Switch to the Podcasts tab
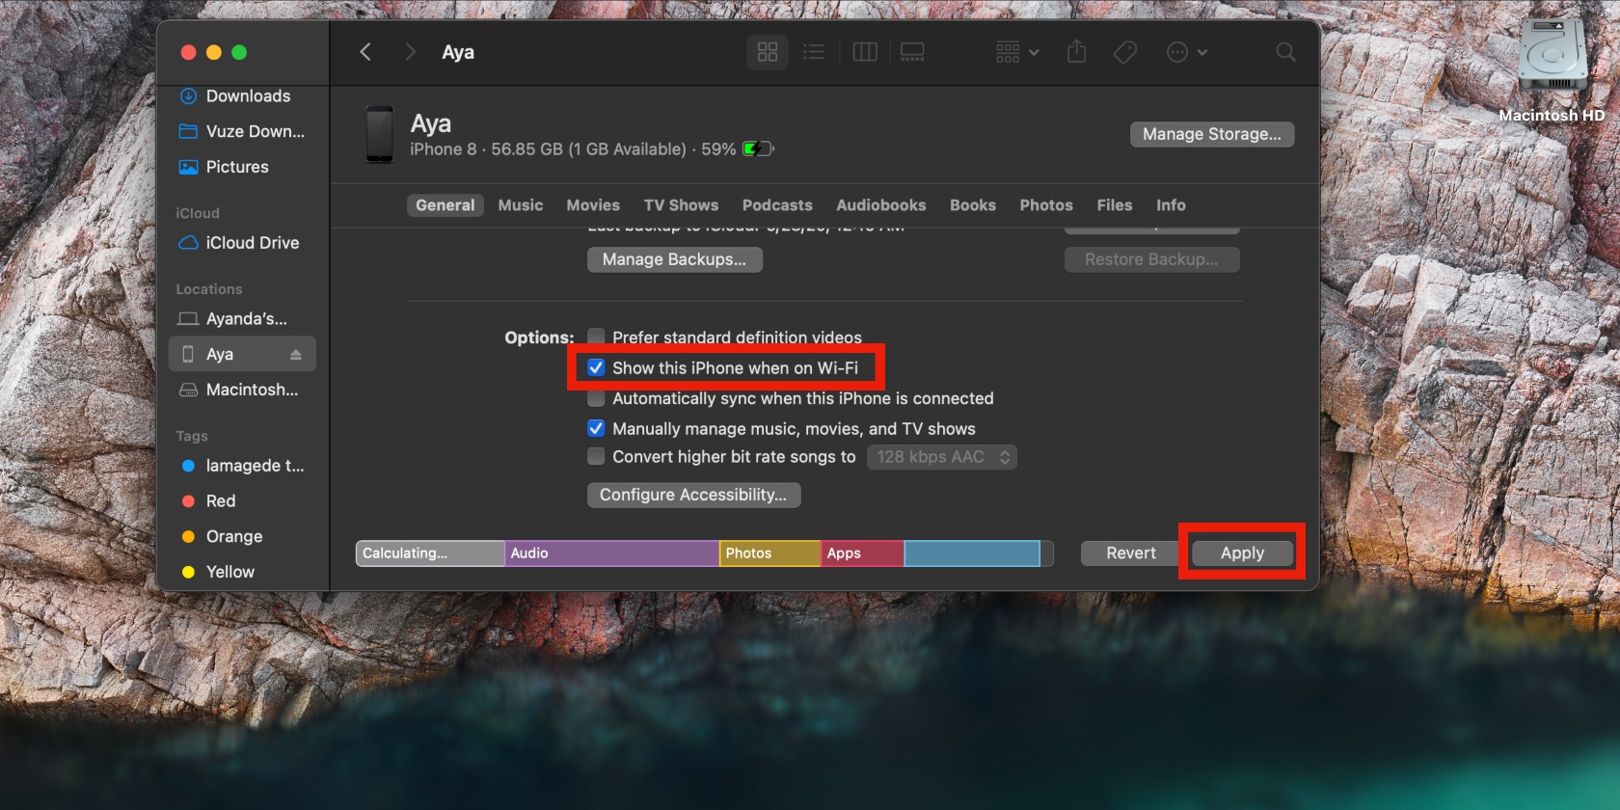 (x=777, y=205)
